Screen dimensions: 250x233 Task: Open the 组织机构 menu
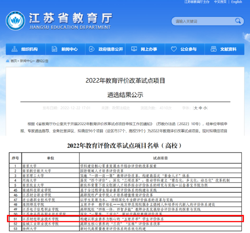point(26,49)
